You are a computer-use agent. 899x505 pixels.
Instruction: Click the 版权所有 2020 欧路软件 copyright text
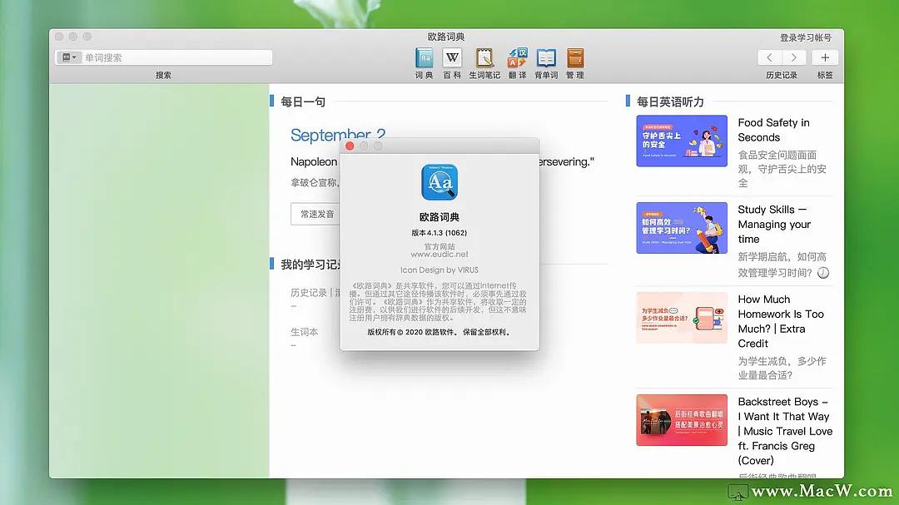(x=440, y=332)
